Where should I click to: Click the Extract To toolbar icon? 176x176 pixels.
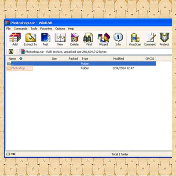(x=30, y=39)
